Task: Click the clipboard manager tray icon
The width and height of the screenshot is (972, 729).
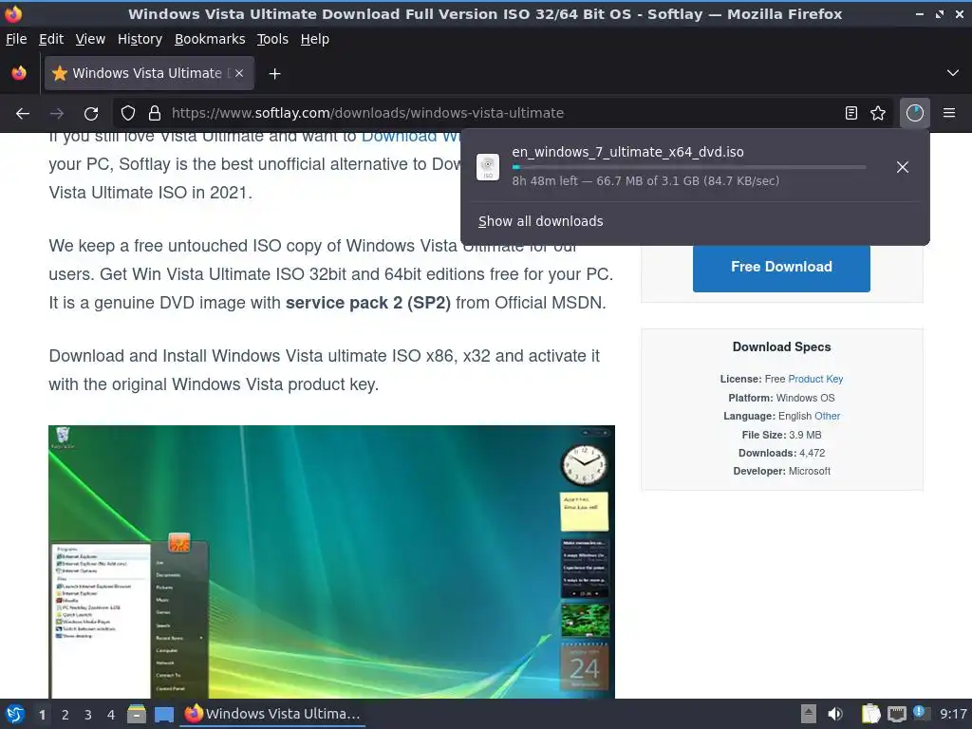Action: (871, 714)
